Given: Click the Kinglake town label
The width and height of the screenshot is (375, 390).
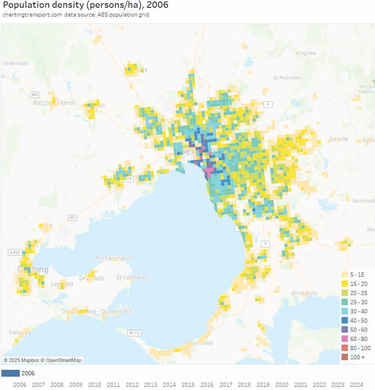Looking at the screenshot, I should coord(306,53).
